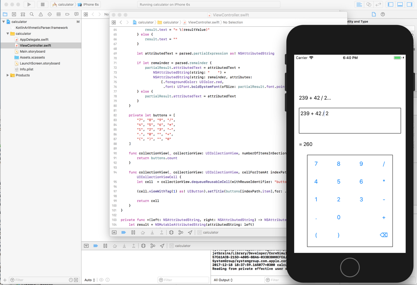Show the File inspector
The height and width of the screenshot is (285, 417).
(x=374, y=14)
